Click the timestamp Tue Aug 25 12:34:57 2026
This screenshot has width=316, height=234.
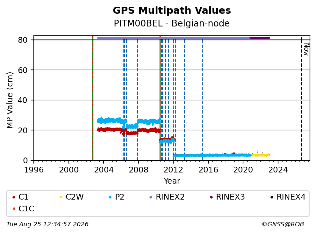(x=47, y=224)
